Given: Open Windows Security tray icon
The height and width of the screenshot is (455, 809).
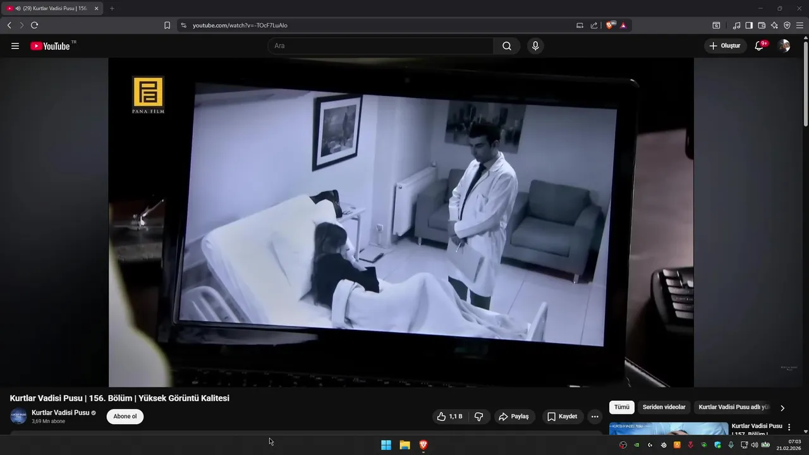Looking at the screenshot, I should coord(717,445).
